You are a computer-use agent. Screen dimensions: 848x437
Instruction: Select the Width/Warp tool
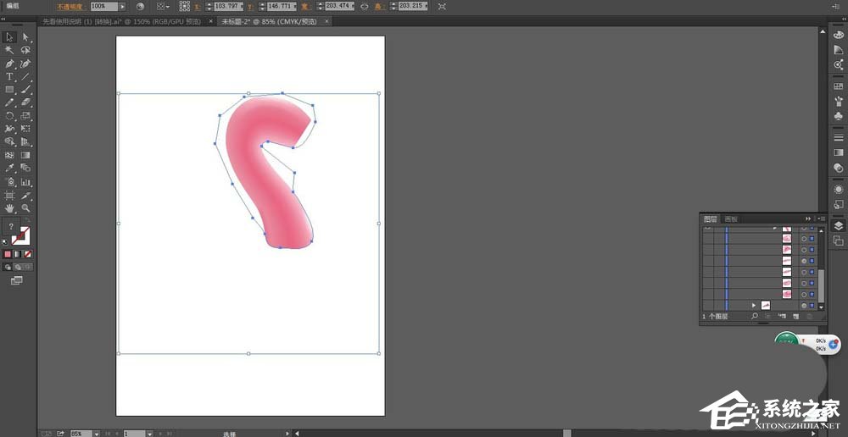click(9, 129)
